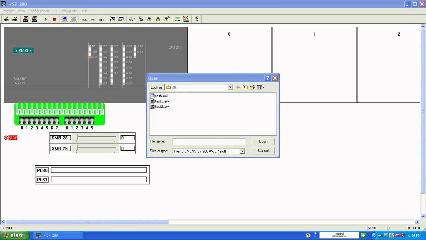The image size is (426, 240).
Task: Show the AWL program view
Action: [x=84, y=19]
